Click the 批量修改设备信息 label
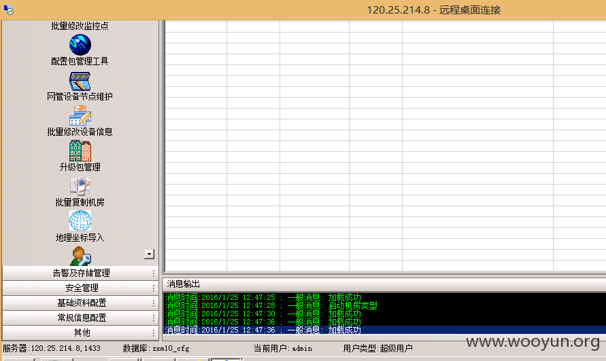Screen dimensions: 606x361 coord(80,132)
